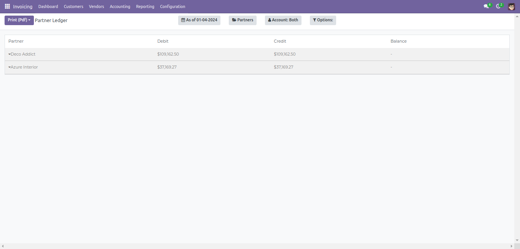The height and width of the screenshot is (249, 520).
Task: Open the Configuration menu
Action: (x=172, y=6)
